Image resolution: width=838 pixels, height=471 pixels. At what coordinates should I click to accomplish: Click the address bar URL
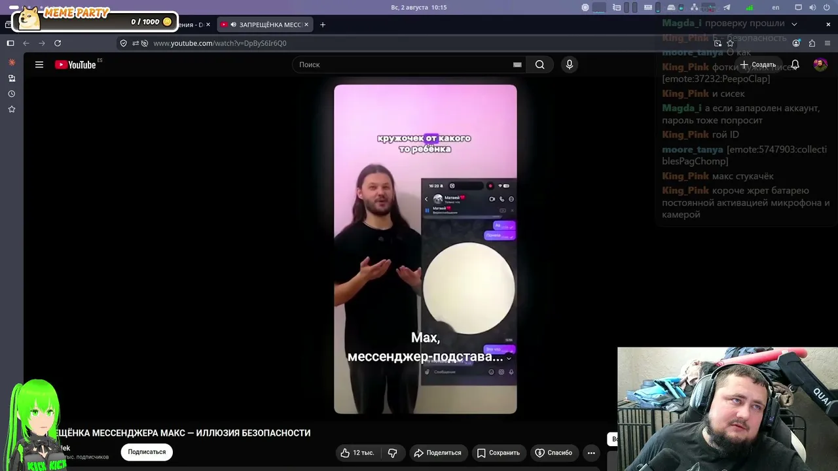coord(220,43)
